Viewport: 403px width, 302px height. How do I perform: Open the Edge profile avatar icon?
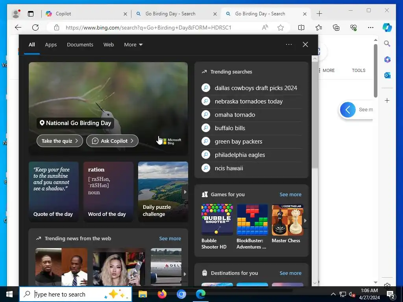16,14
